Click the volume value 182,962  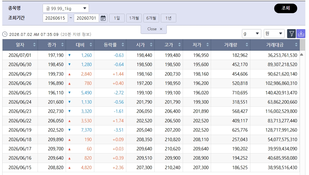coord(240,55)
